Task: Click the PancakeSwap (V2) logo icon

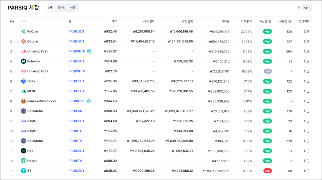Action: pos(23,101)
